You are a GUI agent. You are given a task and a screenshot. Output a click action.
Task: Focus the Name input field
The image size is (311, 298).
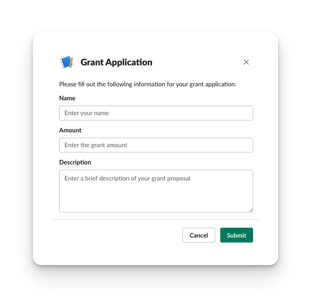coord(156,113)
